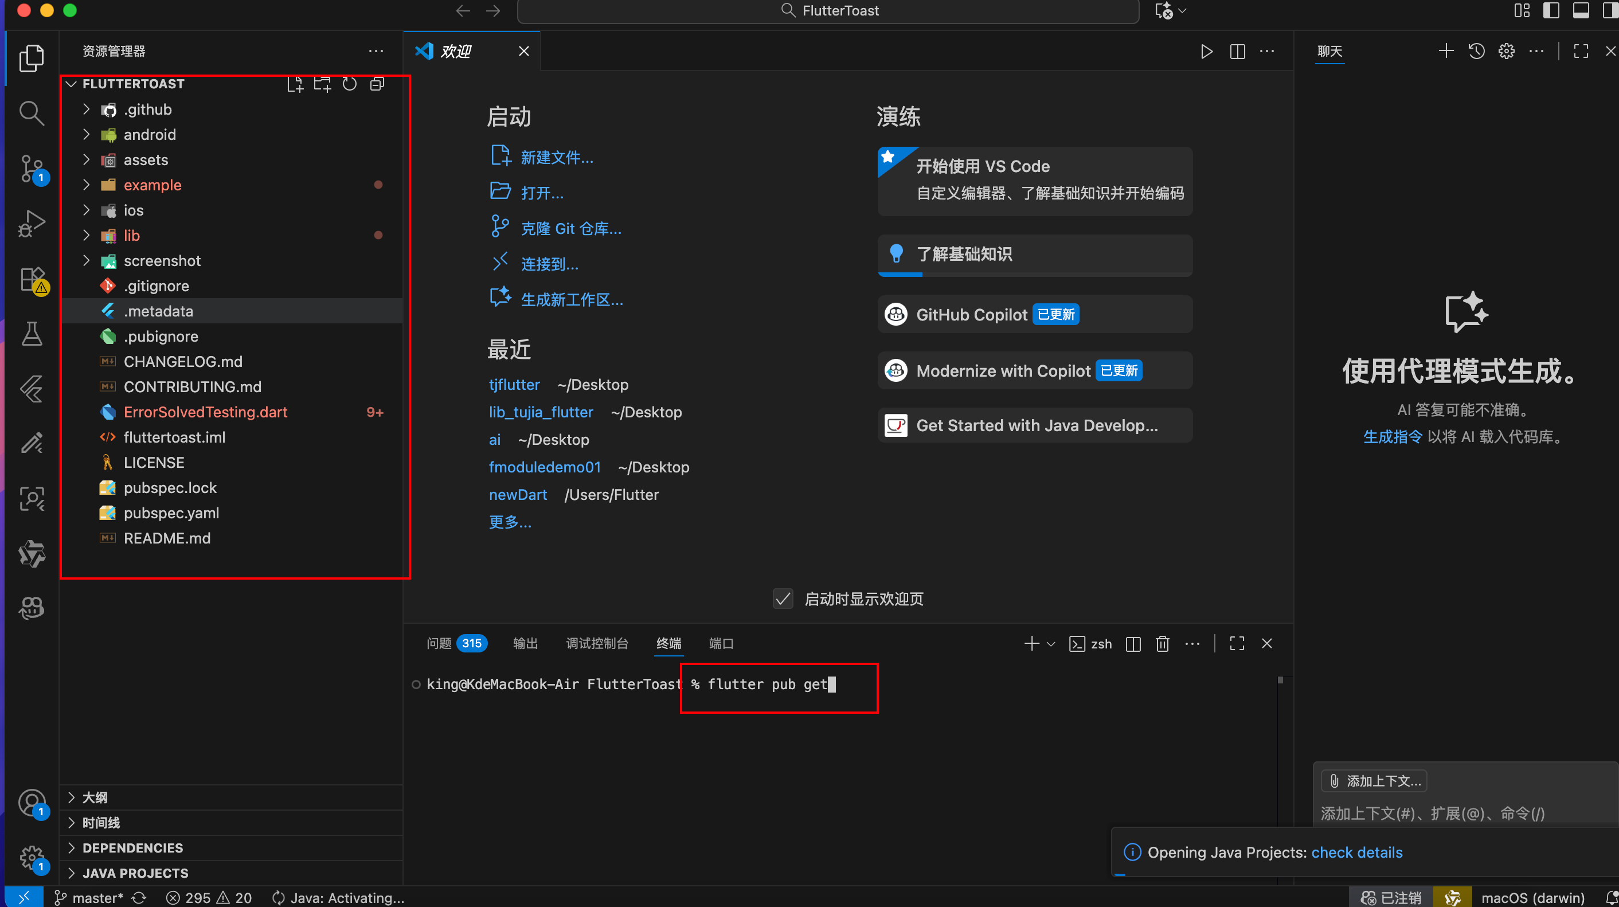Open the Source Control view
This screenshot has width=1619, height=907.
pyautogui.click(x=31, y=169)
